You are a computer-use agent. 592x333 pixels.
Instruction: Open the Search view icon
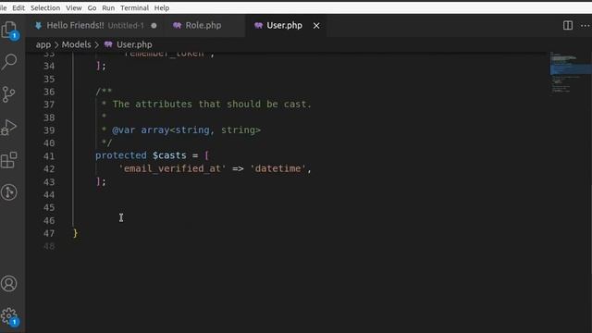point(9,62)
